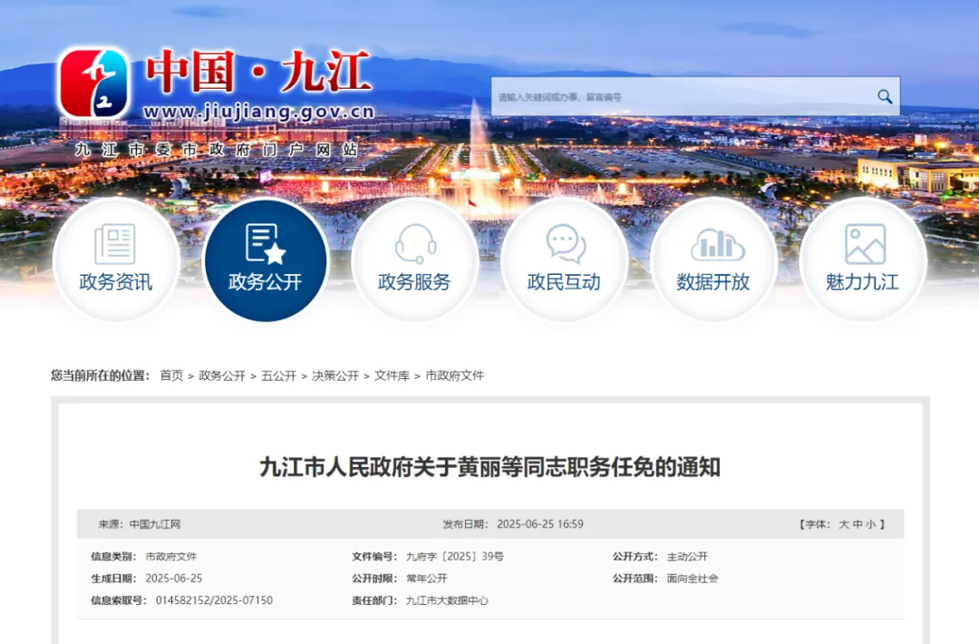Open 政务公开 breadcrumb link
This screenshot has width=979, height=644.
tap(222, 376)
